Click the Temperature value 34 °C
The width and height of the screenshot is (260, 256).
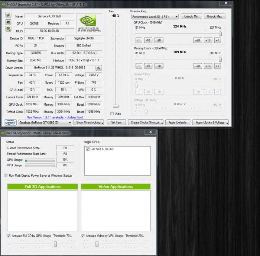tap(32, 75)
